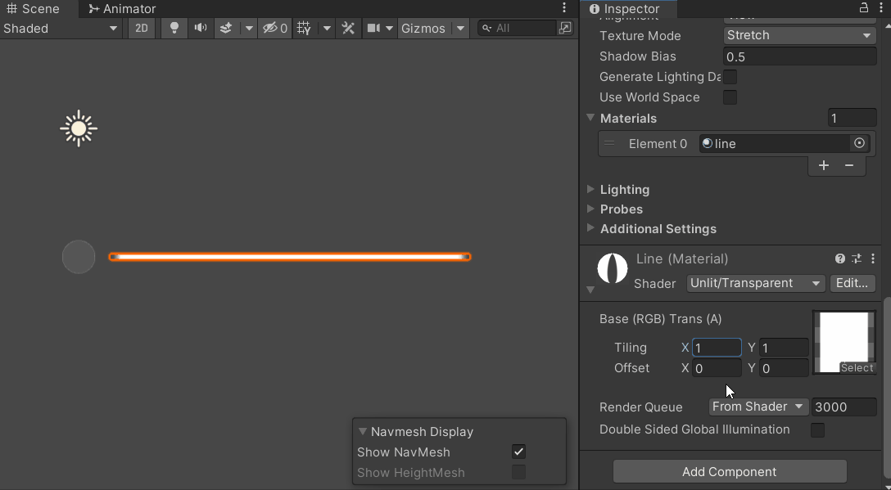Open Texture Mode Stretch dropdown

coord(799,35)
